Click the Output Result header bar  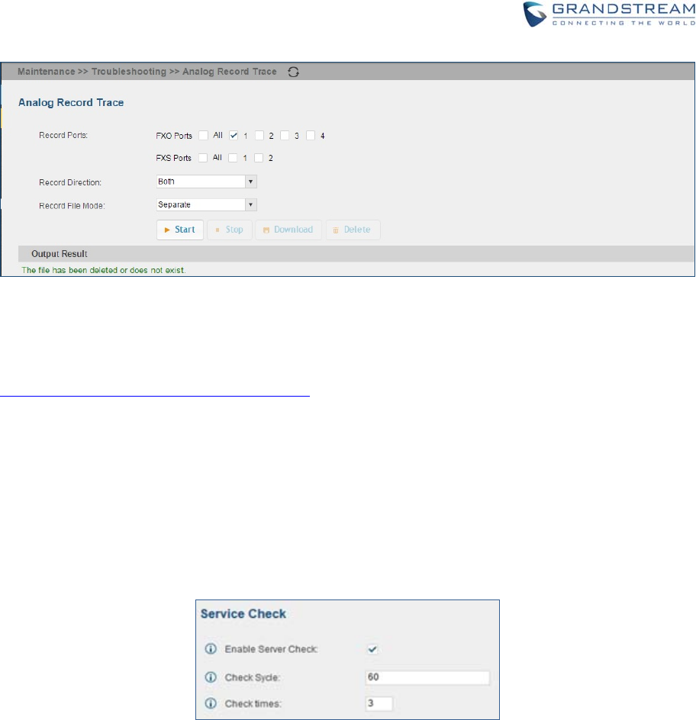pos(356,253)
